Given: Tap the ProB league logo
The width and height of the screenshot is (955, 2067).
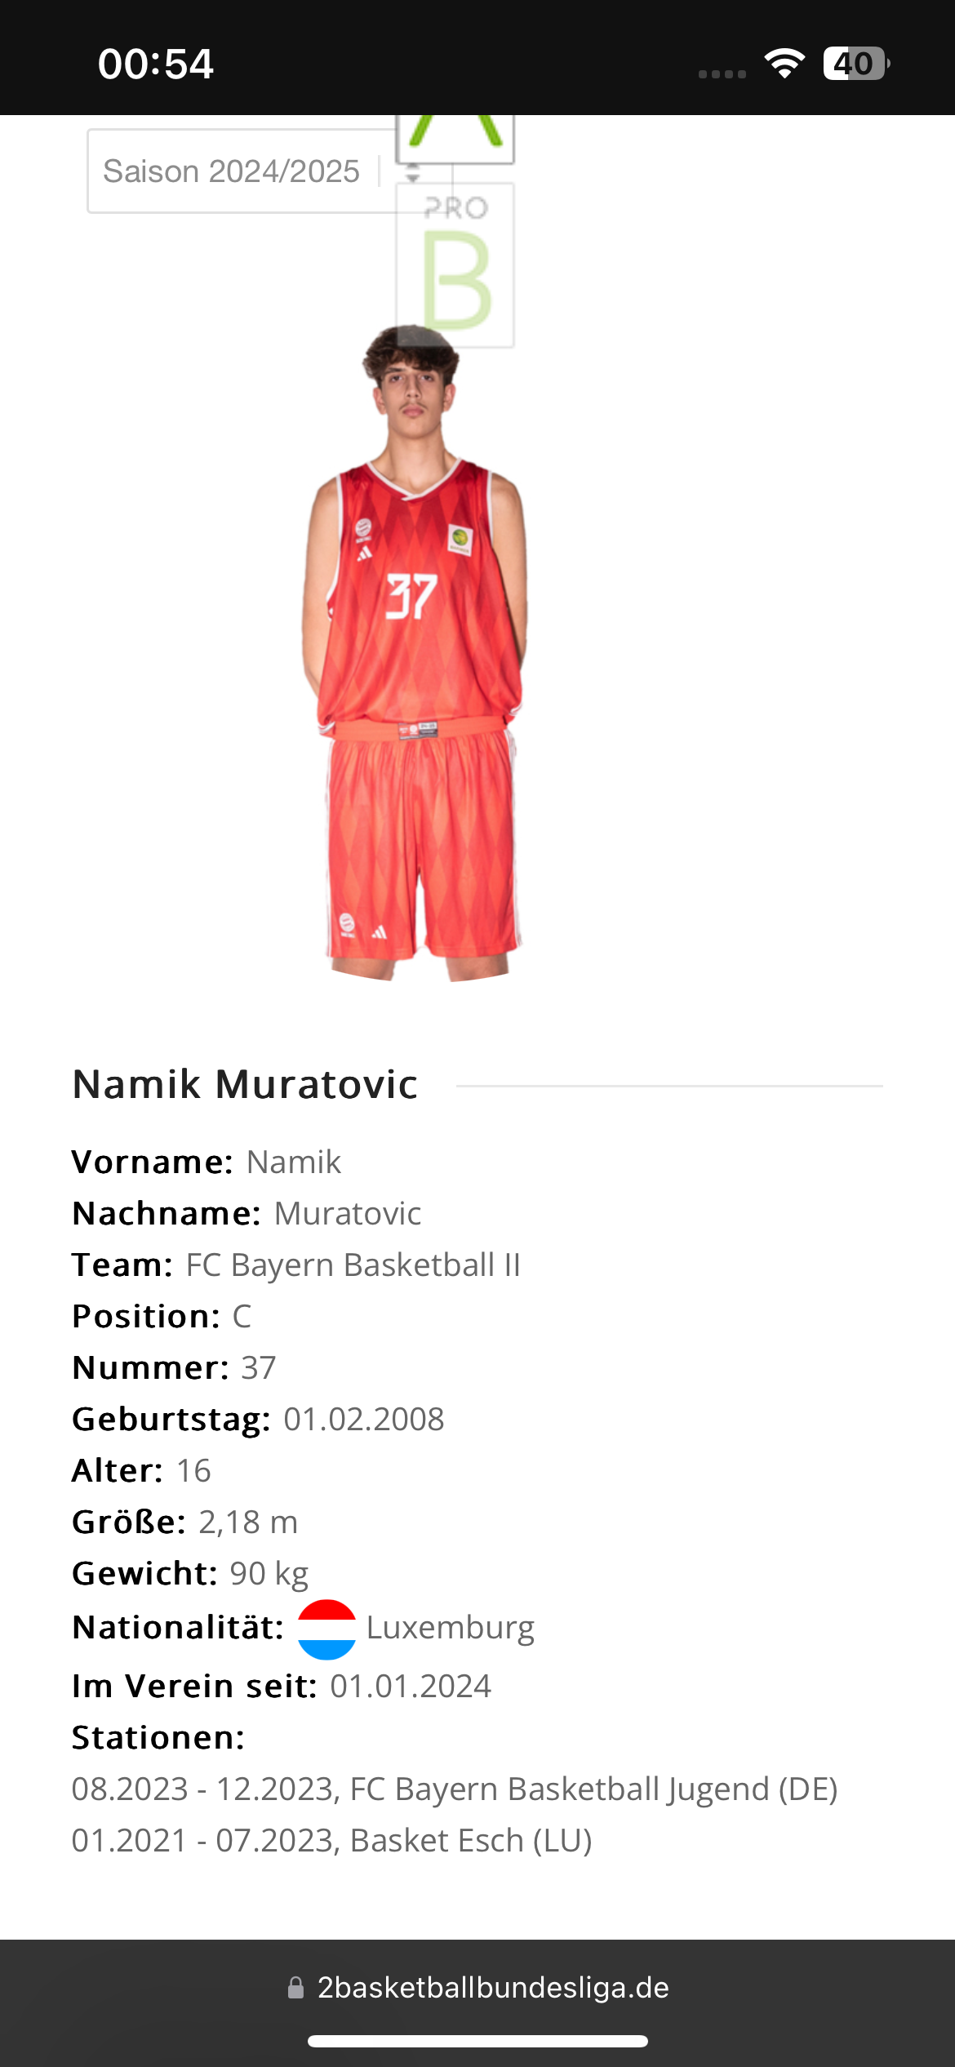Looking at the screenshot, I should click(455, 265).
